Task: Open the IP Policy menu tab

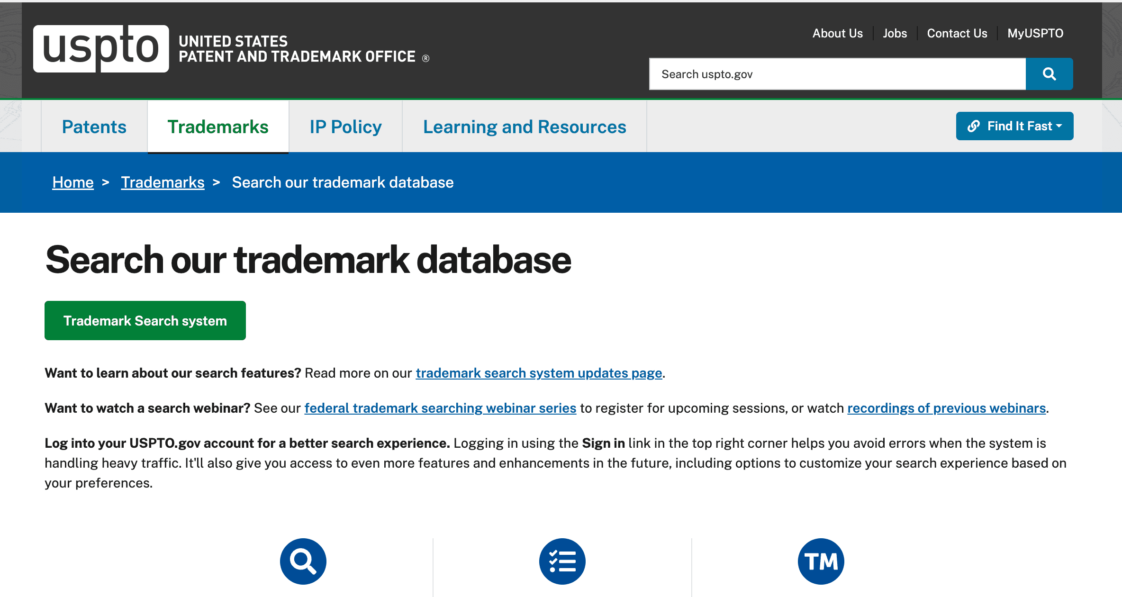Action: (345, 127)
